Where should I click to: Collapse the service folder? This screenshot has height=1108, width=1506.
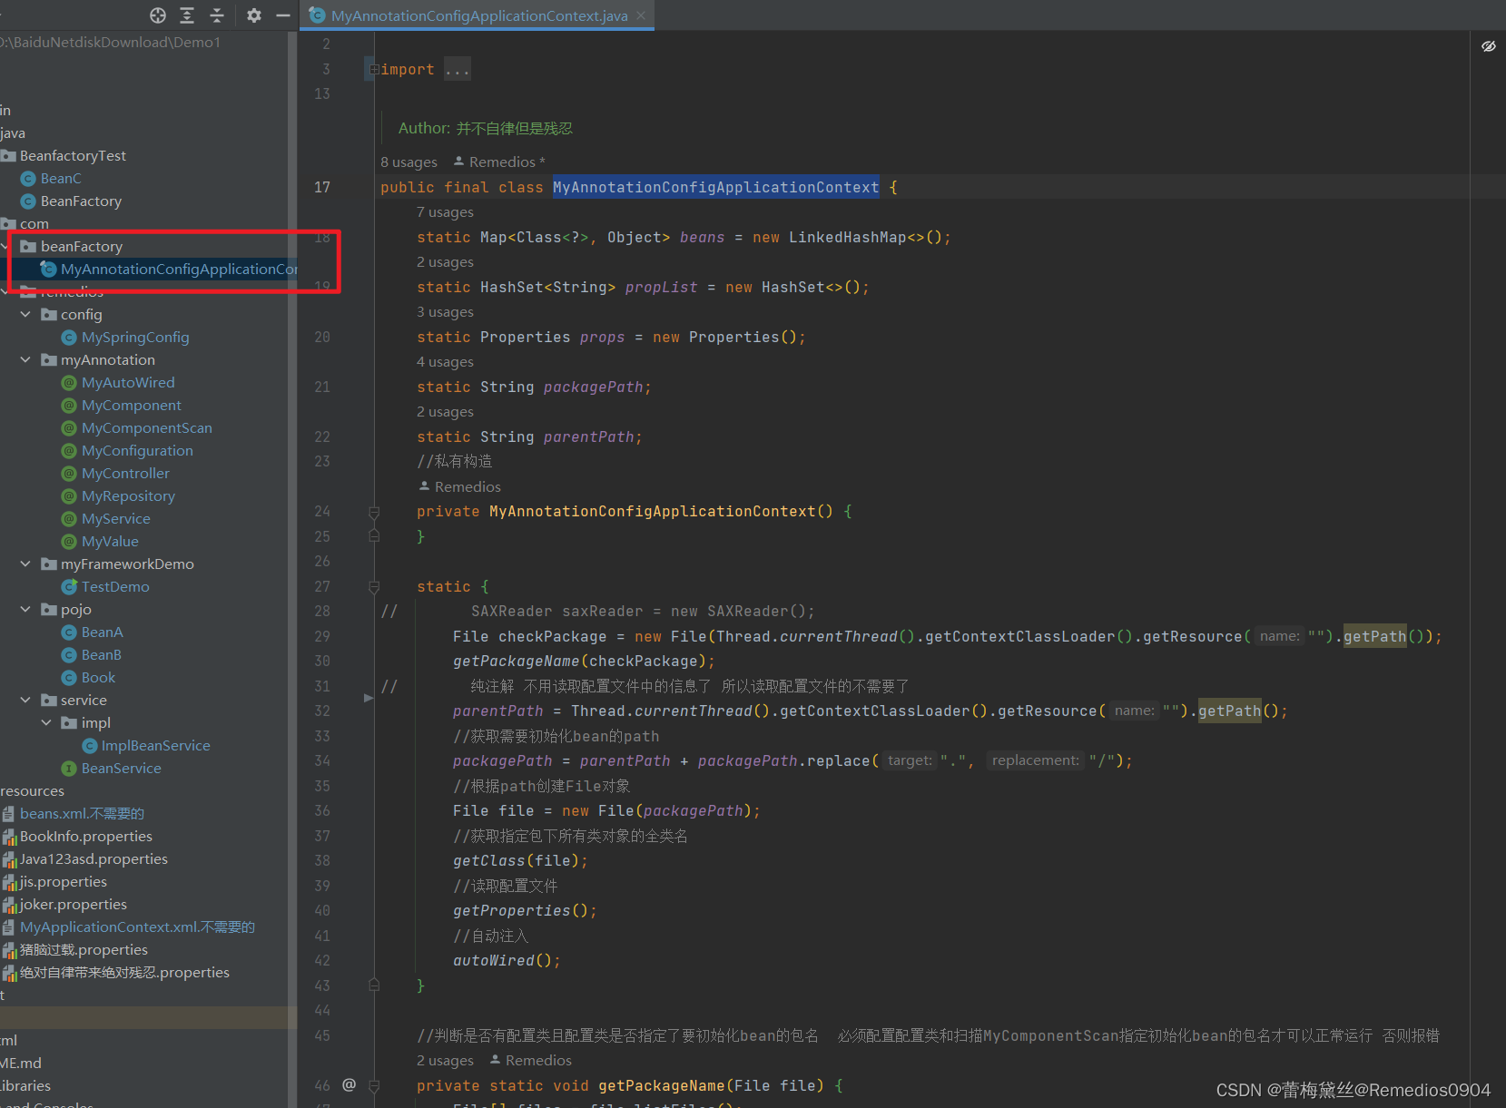(25, 701)
